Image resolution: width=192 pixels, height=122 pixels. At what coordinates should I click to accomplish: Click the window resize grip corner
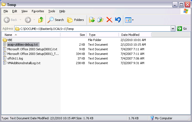point(189,119)
